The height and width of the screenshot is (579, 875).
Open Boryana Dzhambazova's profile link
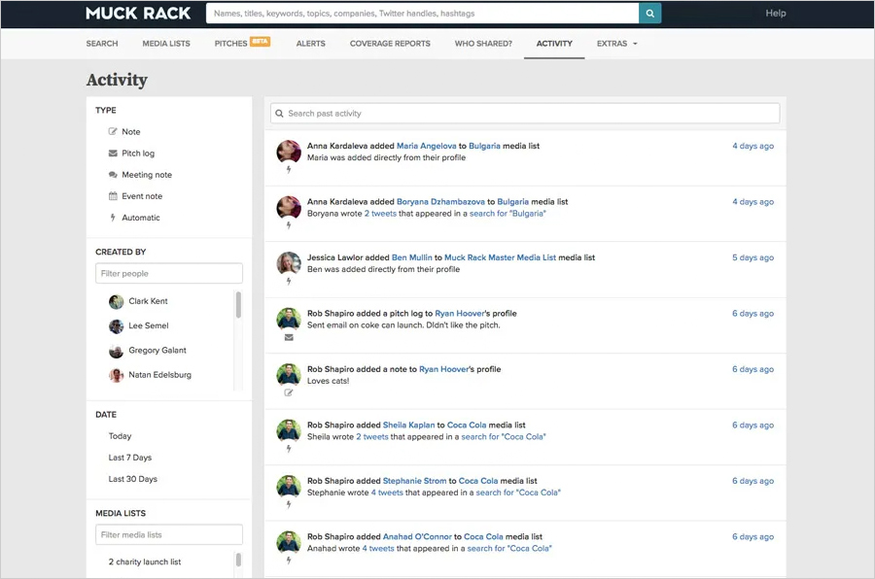tap(440, 202)
